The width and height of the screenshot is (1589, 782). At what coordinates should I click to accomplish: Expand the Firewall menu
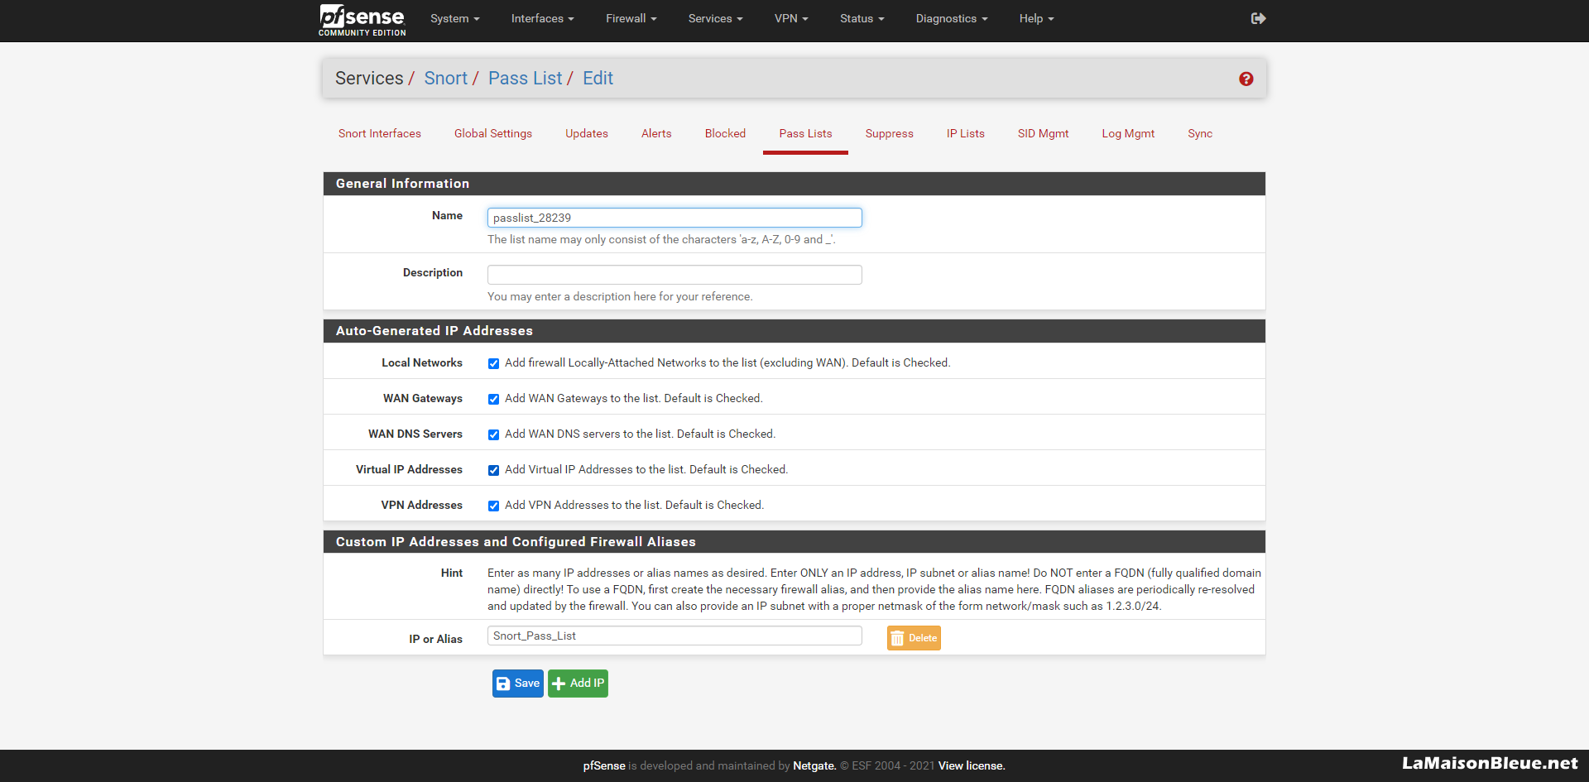click(x=631, y=18)
